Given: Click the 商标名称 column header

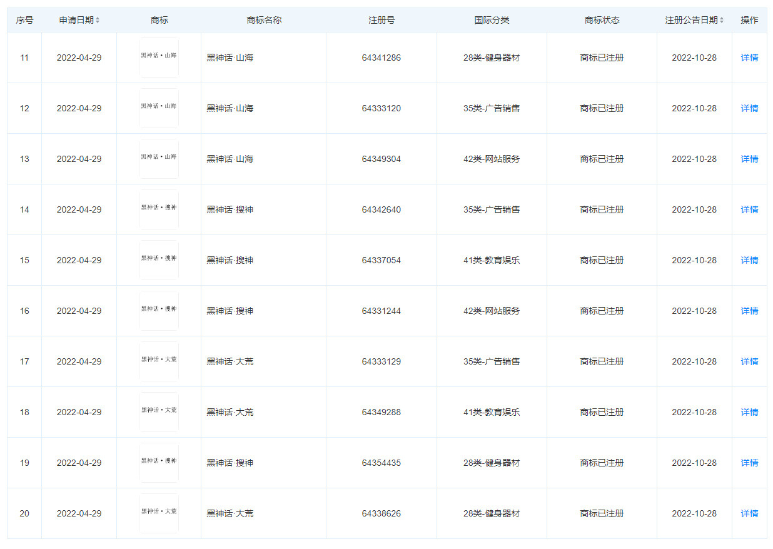Looking at the screenshot, I should click(x=264, y=20).
